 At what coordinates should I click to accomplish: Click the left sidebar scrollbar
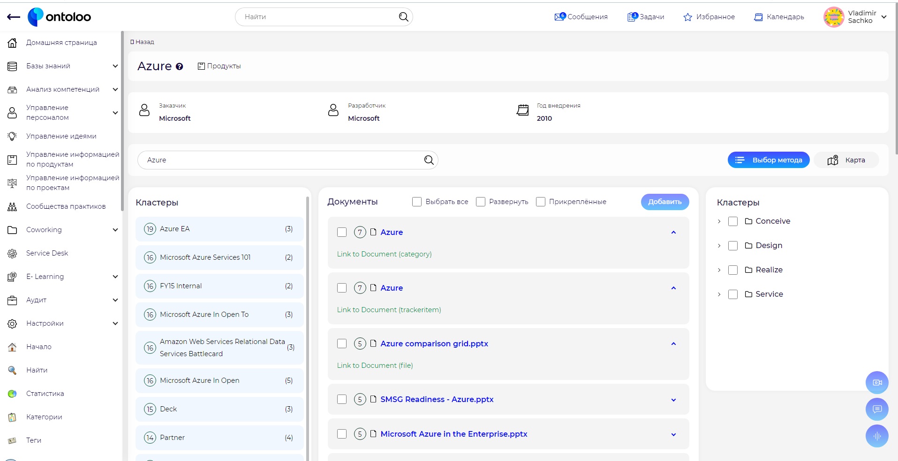[122, 121]
